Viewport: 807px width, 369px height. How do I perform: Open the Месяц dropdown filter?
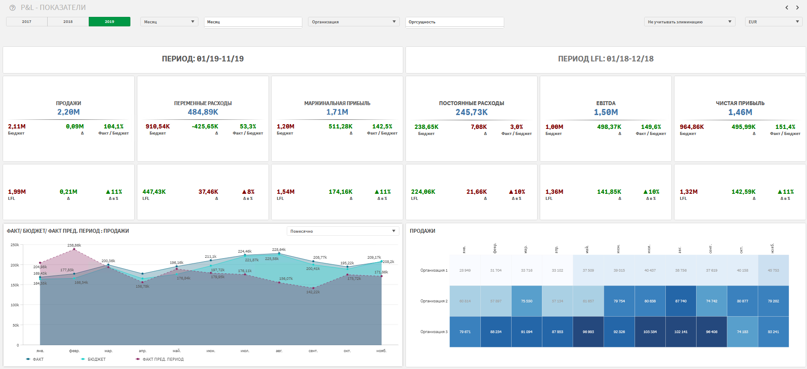click(x=169, y=22)
